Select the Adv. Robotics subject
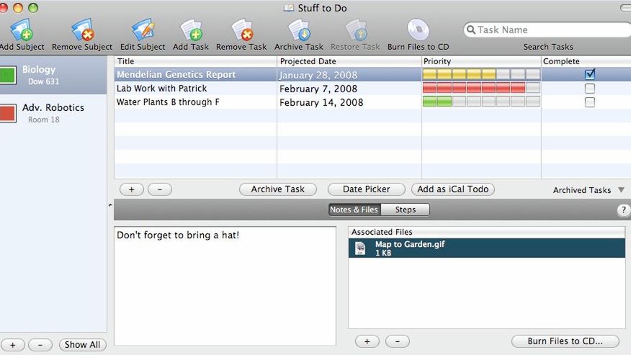The height and width of the screenshot is (355, 631). (x=53, y=112)
